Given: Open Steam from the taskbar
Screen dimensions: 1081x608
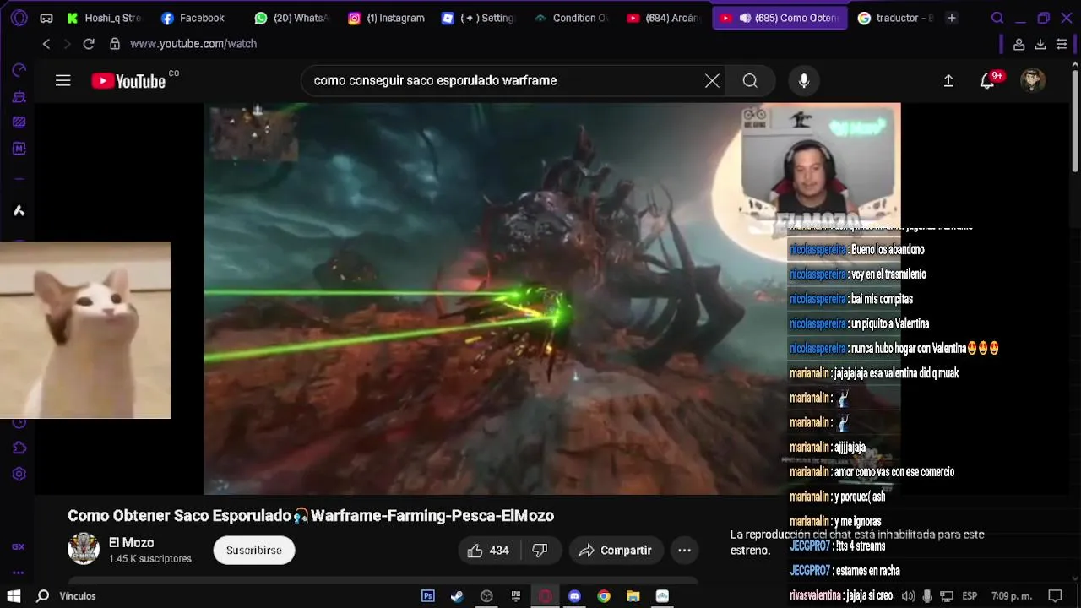Looking at the screenshot, I should point(457,596).
